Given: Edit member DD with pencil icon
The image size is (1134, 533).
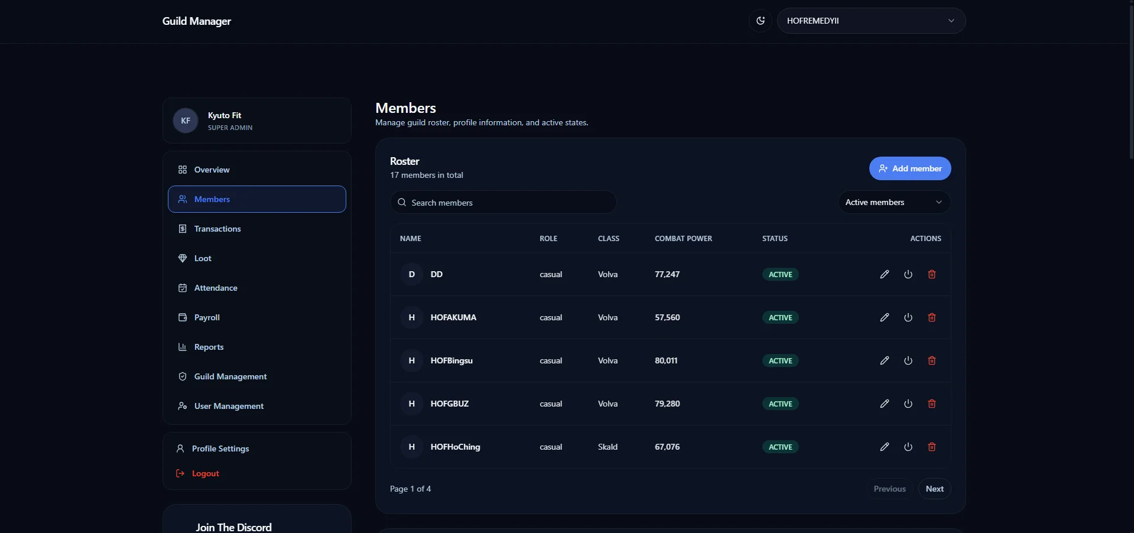Looking at the screenshot, I should (x=885, y=274).
